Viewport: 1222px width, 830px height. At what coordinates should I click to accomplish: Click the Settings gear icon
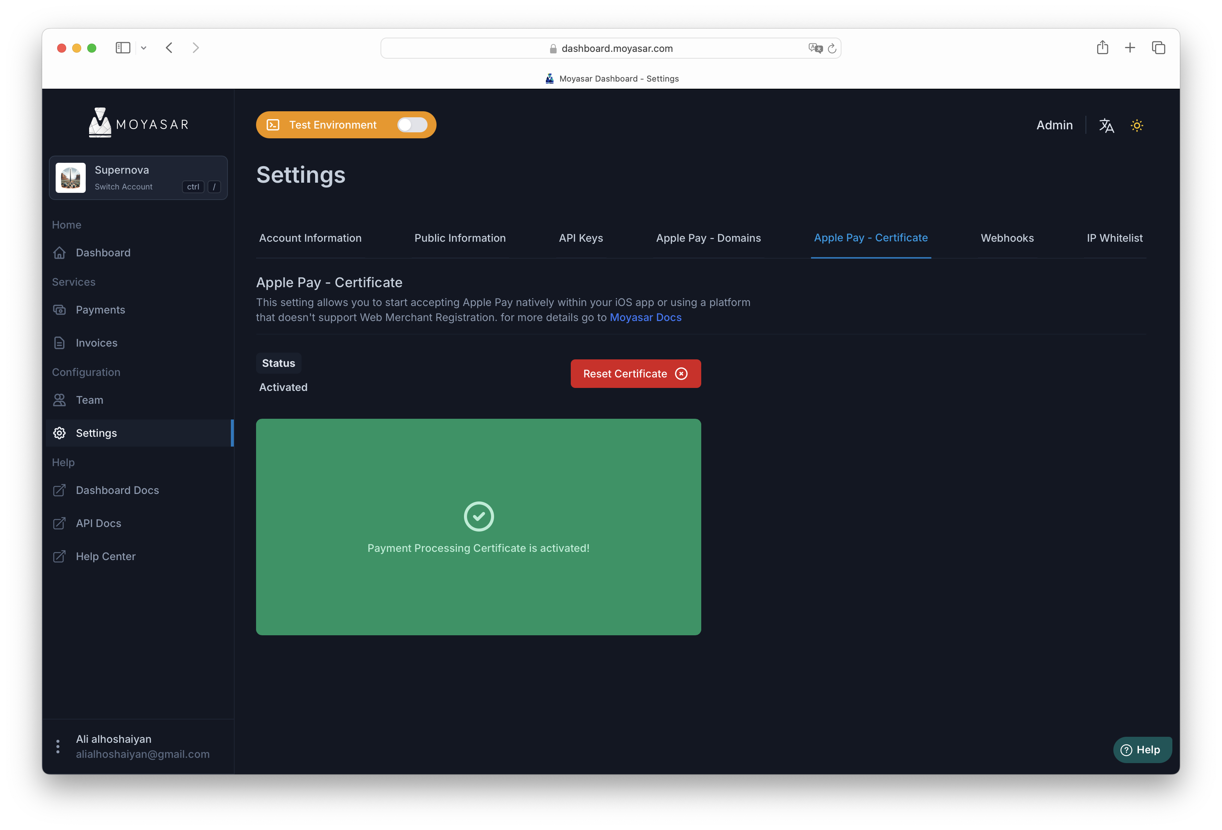point(59,433)
